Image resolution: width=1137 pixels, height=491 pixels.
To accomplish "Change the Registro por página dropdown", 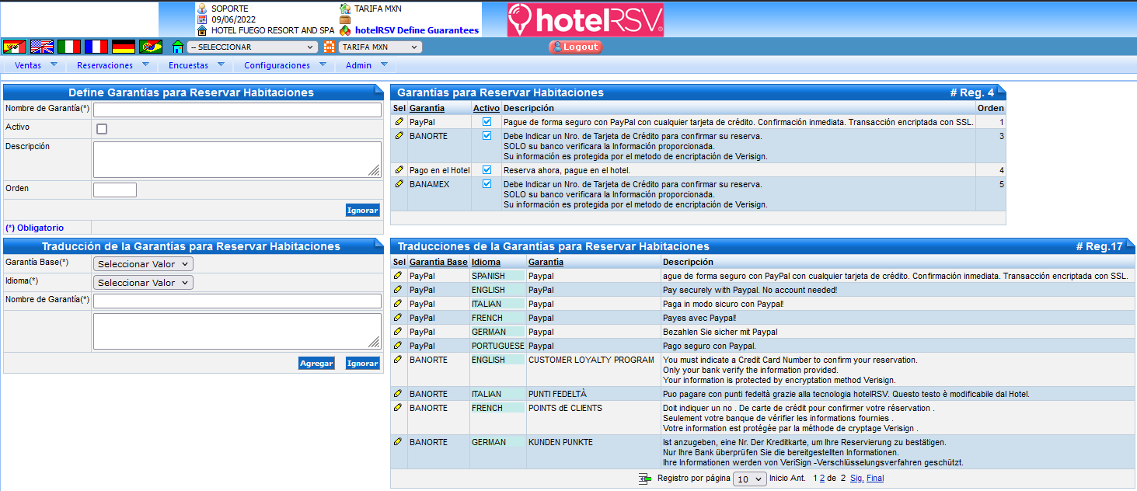I will 749,479.
